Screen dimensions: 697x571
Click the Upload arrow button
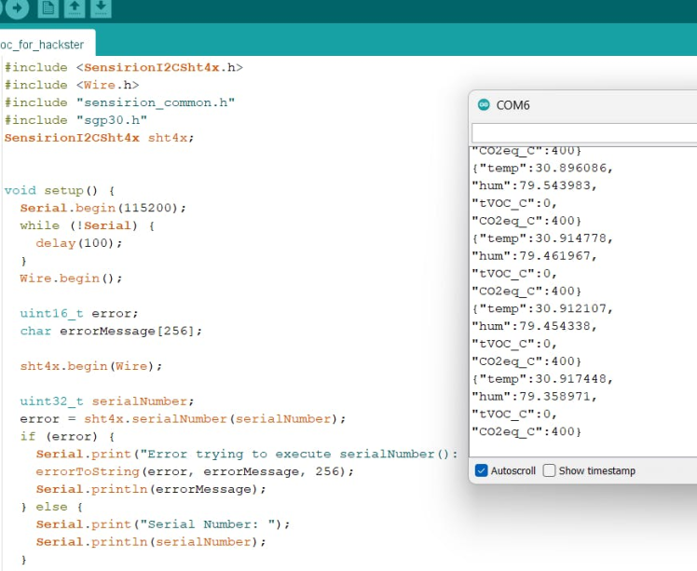click(x=16, y=8)
